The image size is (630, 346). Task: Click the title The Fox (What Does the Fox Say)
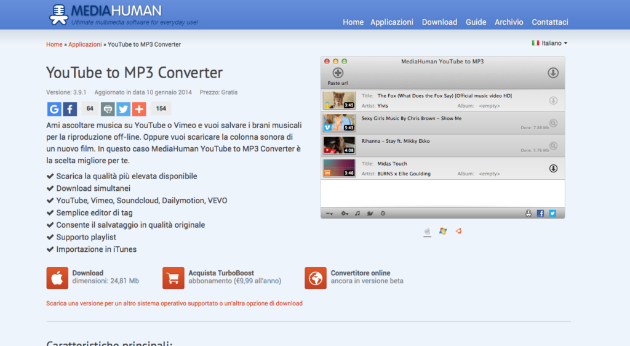[444, 95]
